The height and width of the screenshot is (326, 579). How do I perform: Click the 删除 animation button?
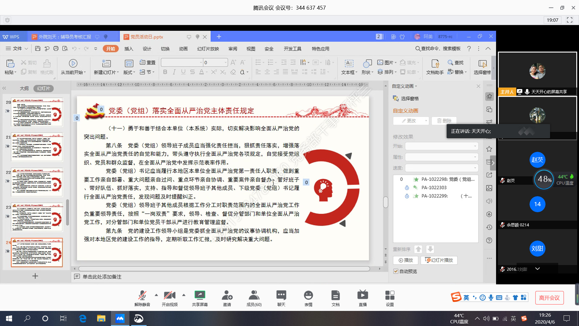point(444,121)
